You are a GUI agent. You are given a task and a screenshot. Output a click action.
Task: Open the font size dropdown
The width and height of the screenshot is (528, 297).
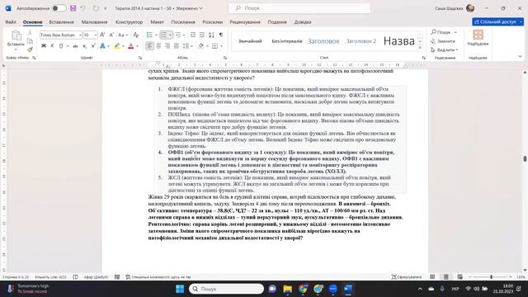point(96,35)
